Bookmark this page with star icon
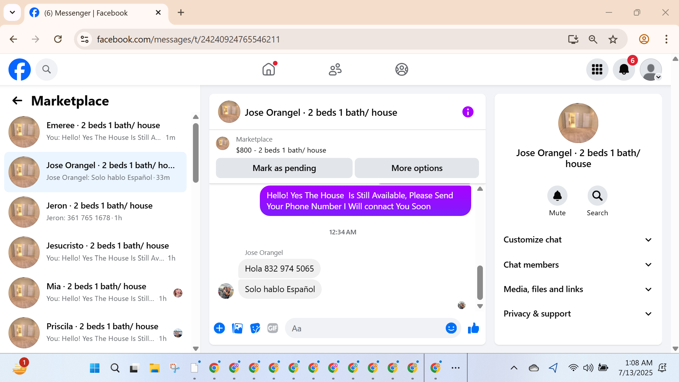The height and width of the screenshot is (382, 679). [613, 39]
